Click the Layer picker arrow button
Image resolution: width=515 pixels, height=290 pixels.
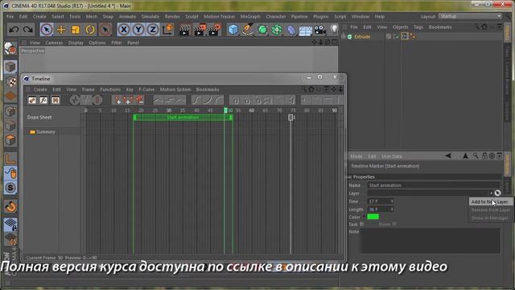click(x=498, y=193)
